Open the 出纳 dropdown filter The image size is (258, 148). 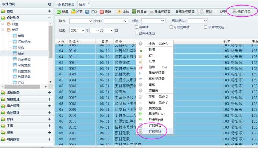153,21
